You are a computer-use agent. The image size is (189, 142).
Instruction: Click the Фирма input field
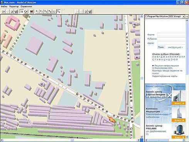coord(171,34)
